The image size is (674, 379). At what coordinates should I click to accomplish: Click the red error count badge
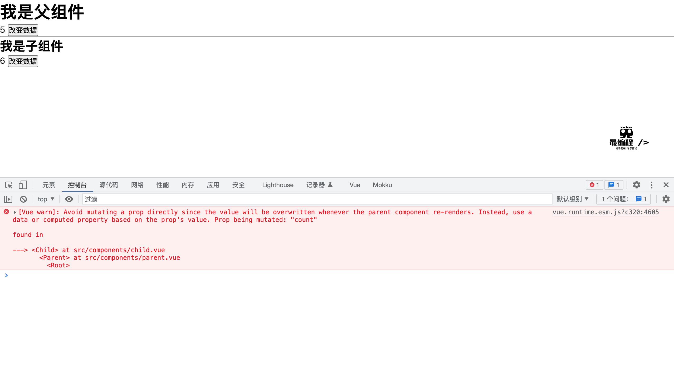(x=594, y=185)
